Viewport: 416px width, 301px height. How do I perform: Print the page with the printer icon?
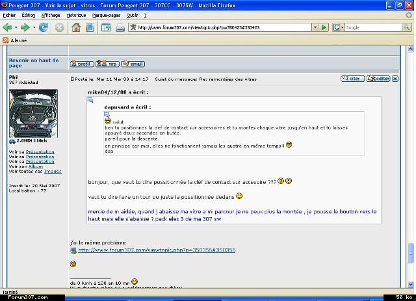point(120,27)
